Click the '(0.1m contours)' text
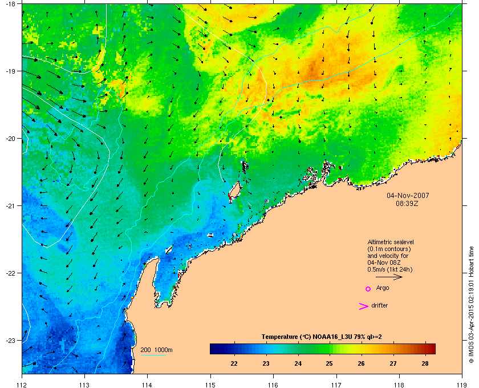This screenshot has height=388, width=479. pyautogui.click(x=389, y=249)
